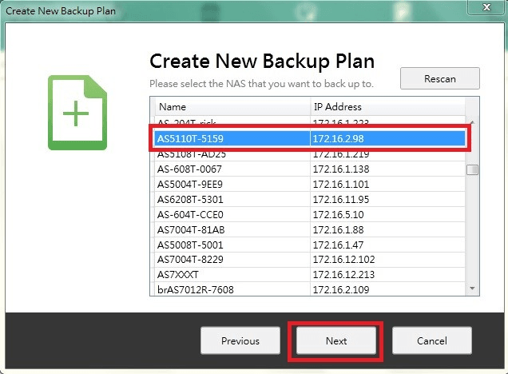
Task: Cancel the backup plan wizard
Action: [x=432, y=340]
